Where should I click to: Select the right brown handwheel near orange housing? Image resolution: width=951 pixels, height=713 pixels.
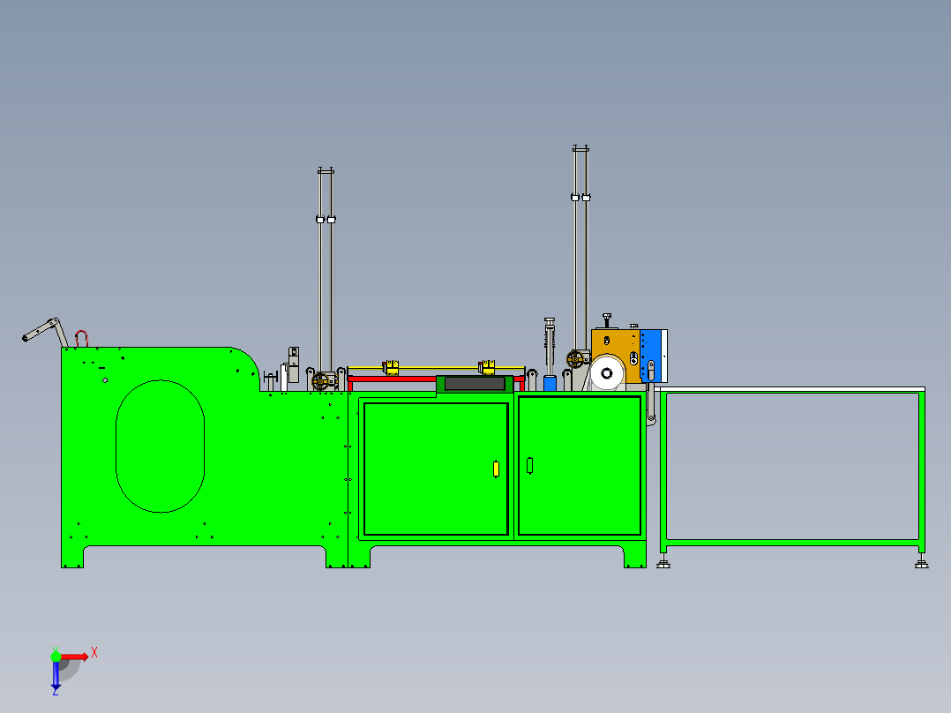(574, 359)
